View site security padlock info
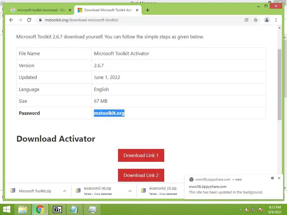 (x=40, y=20)
